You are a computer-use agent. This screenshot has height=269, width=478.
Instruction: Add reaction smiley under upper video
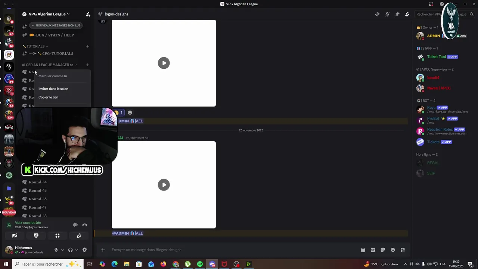[x=130, y=112]
